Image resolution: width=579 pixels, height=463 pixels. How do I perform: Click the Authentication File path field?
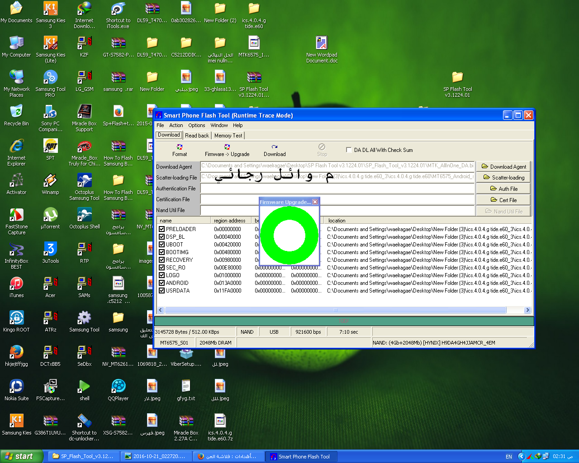(337, 188)
